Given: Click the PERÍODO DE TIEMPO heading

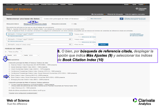Looking at the screenshot, I should [13, 49].
